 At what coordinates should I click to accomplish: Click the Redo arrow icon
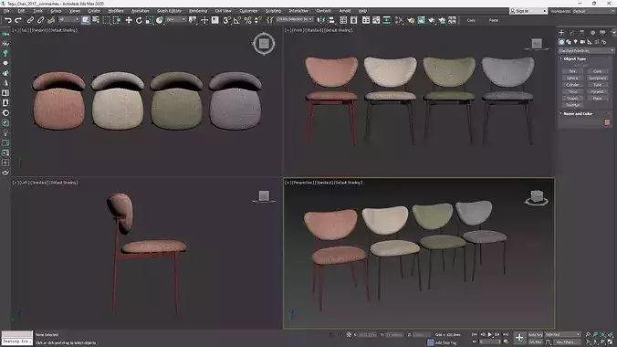(x=18, y=20)
